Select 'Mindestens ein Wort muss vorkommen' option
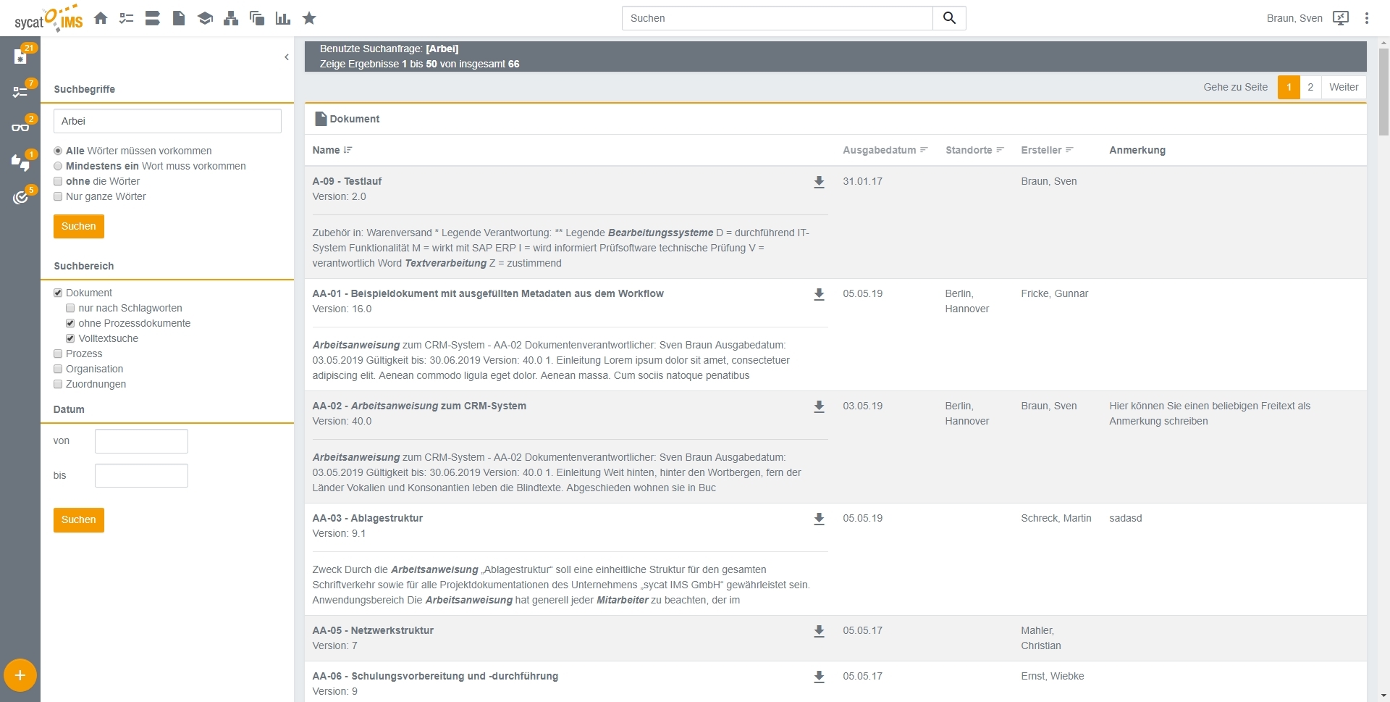 (58, 166)
